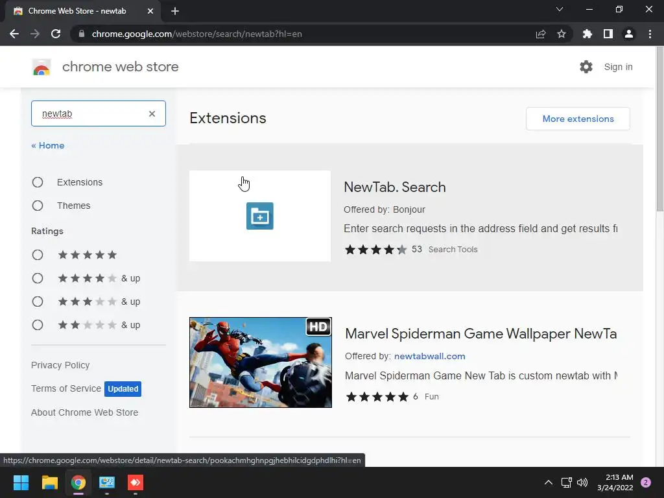Click the lock icon in address bar

tap(82, 34)
